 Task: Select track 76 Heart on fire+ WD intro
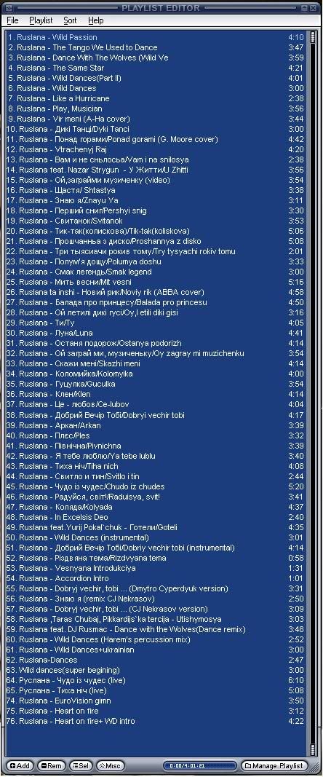click(156, 721)
